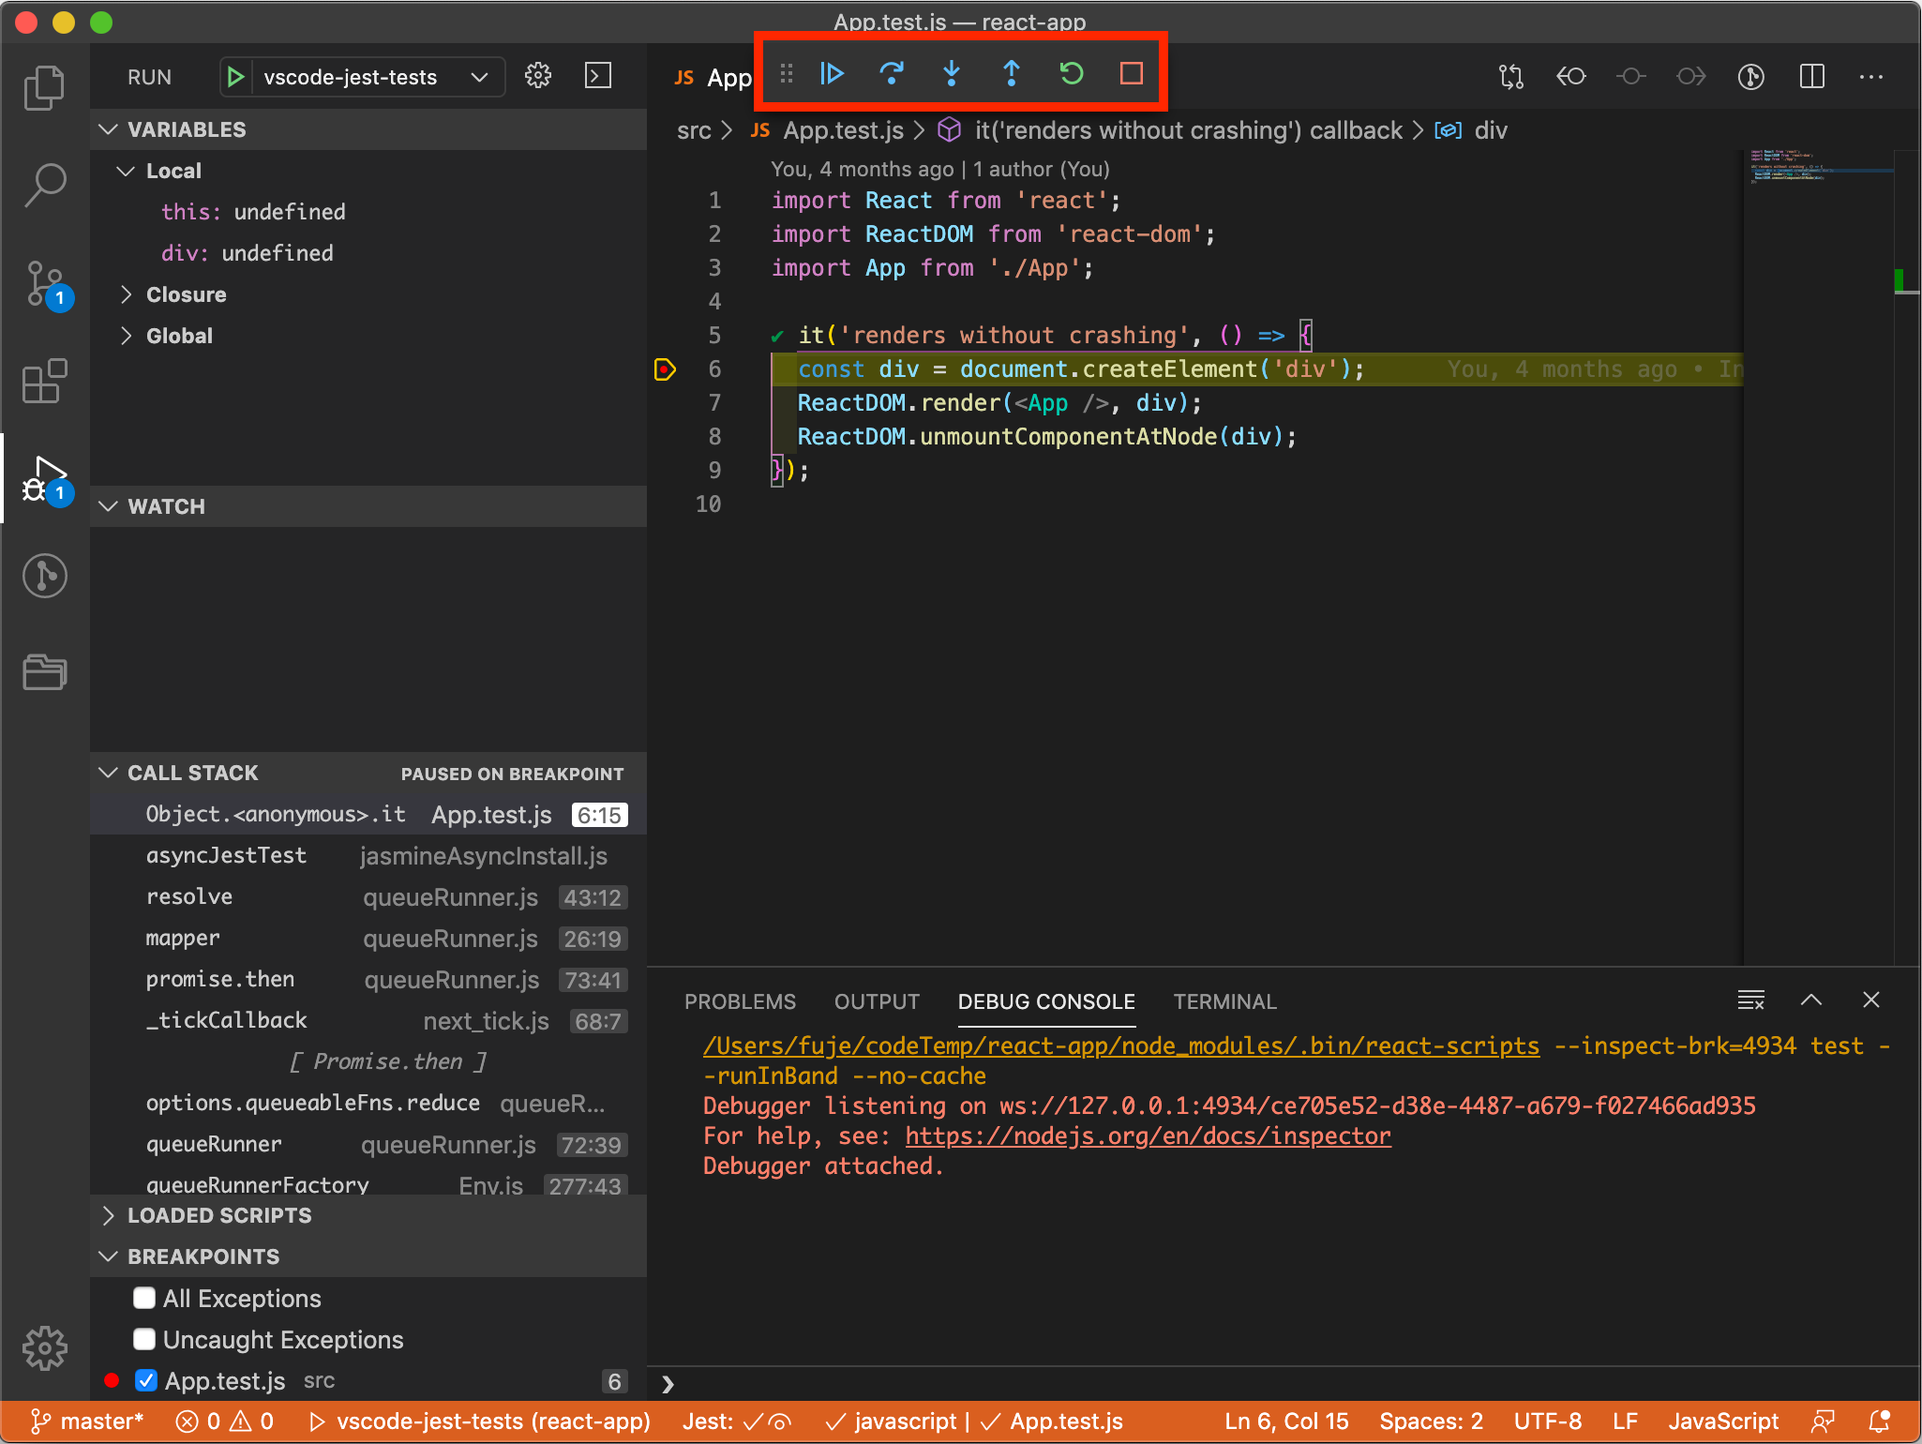Expand the Closure variables scope
This screenshot has height=1444, width=1922.
coord(127,294)
